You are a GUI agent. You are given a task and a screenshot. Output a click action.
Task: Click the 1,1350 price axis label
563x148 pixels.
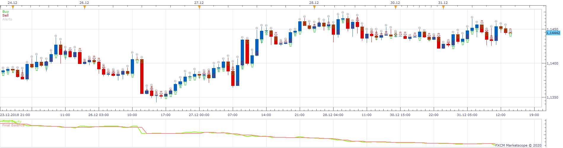click(552, 97)
